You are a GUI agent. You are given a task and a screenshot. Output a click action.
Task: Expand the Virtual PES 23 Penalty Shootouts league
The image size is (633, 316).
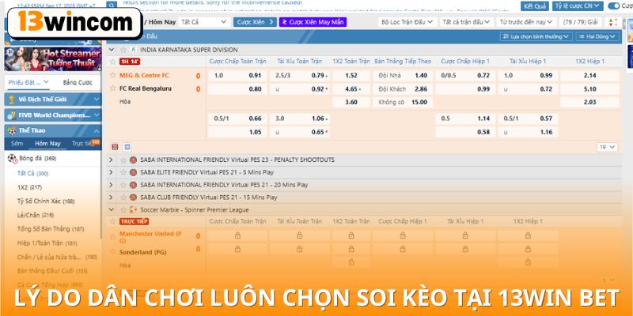pyautogui.click(x=112, y=160)
